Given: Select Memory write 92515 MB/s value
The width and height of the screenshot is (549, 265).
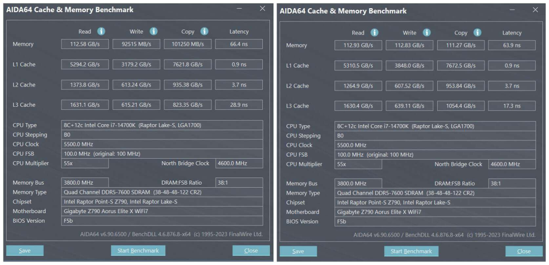Looking at the screenshot, I should 136,44.
